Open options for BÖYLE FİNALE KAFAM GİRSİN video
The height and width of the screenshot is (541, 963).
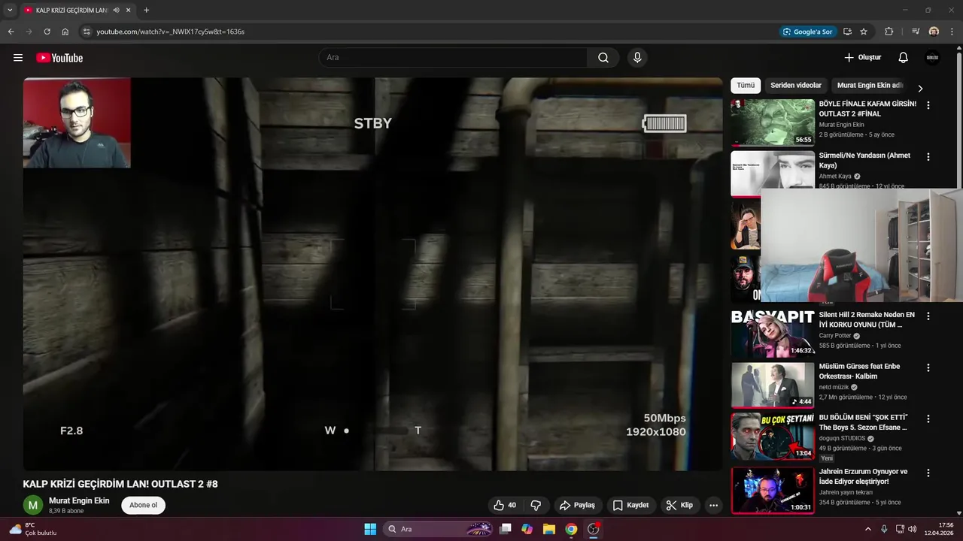(928, 106)
